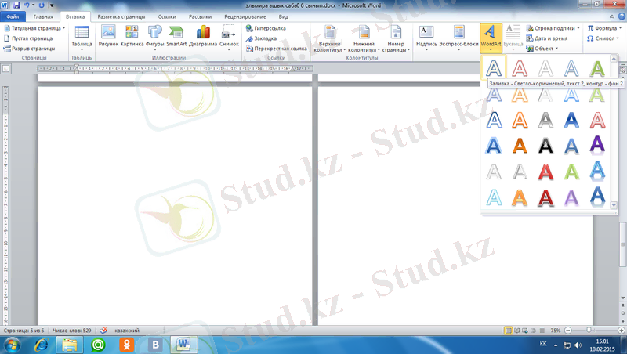627x354 pixels.
Task: Click the Разрыв страницы button
Action: click(x=31, y=49)
